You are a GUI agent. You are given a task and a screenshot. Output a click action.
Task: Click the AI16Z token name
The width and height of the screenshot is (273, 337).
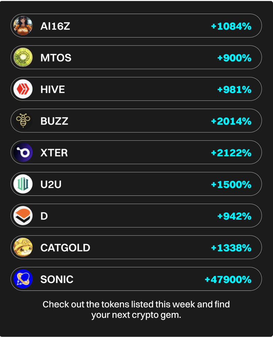tap(55, 26)
